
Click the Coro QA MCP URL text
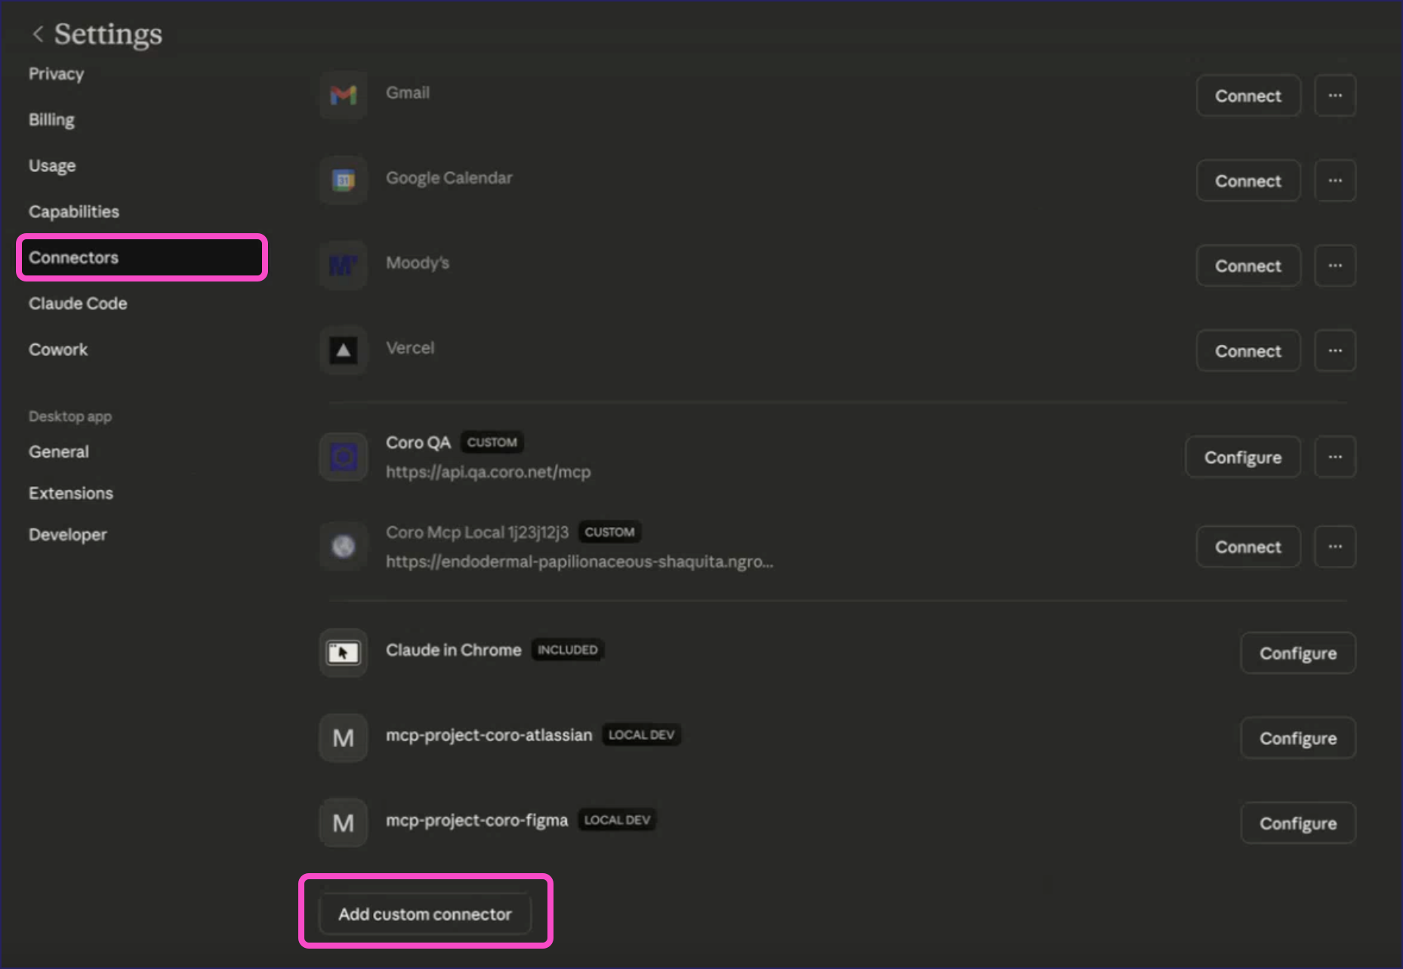(488, 472)
